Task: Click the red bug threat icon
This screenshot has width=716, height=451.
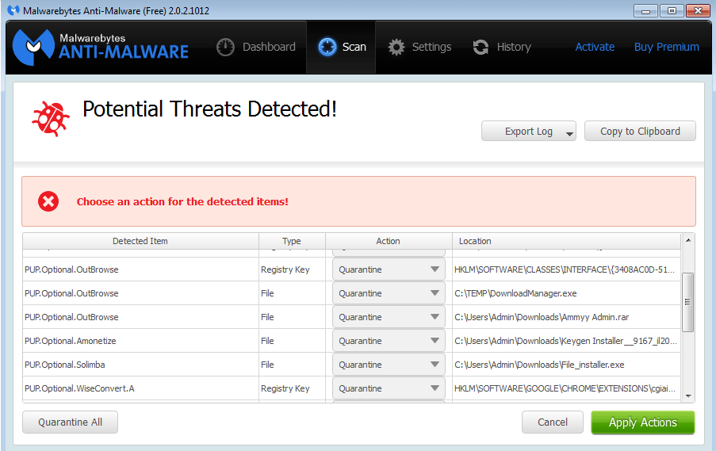Action: click(51, 119)
